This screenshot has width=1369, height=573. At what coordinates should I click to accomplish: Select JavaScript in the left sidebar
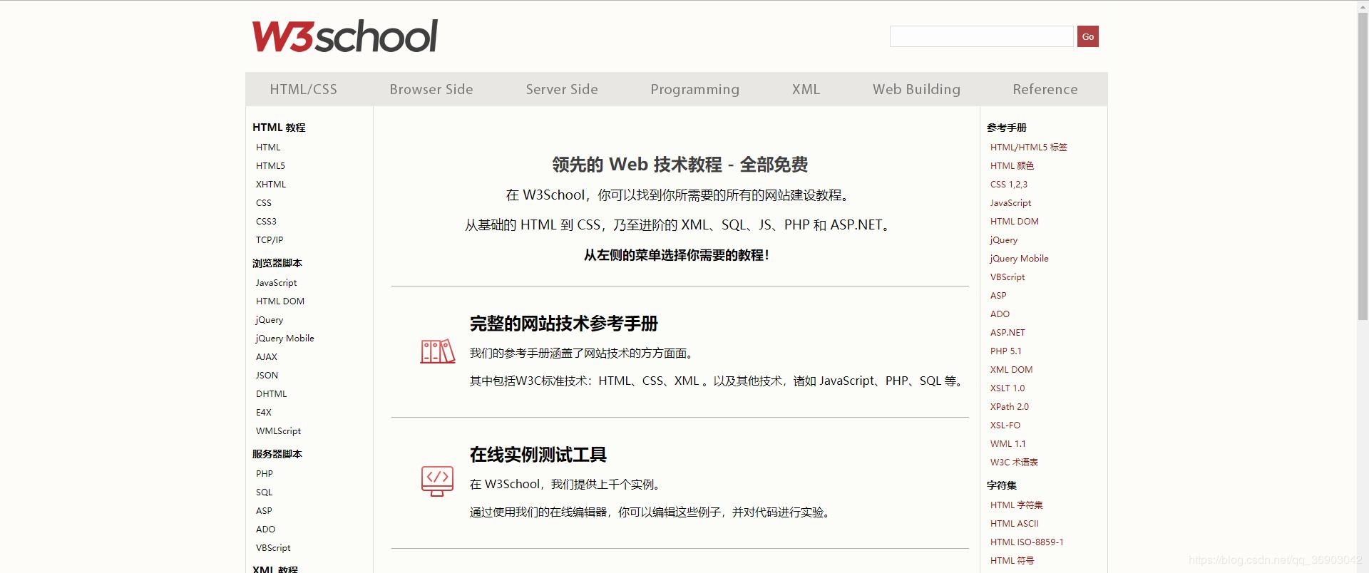[276, 283]
